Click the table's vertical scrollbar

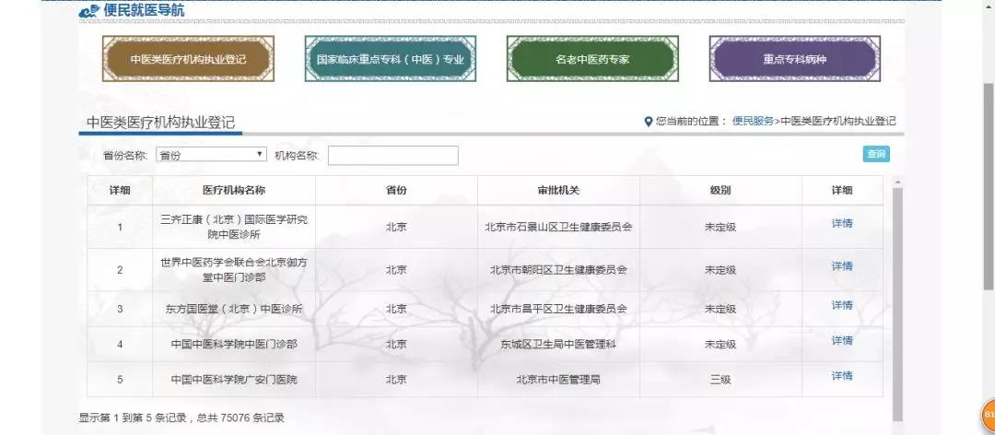(897, 276)
